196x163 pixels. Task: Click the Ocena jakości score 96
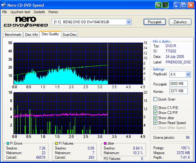[x=188, y=138]
